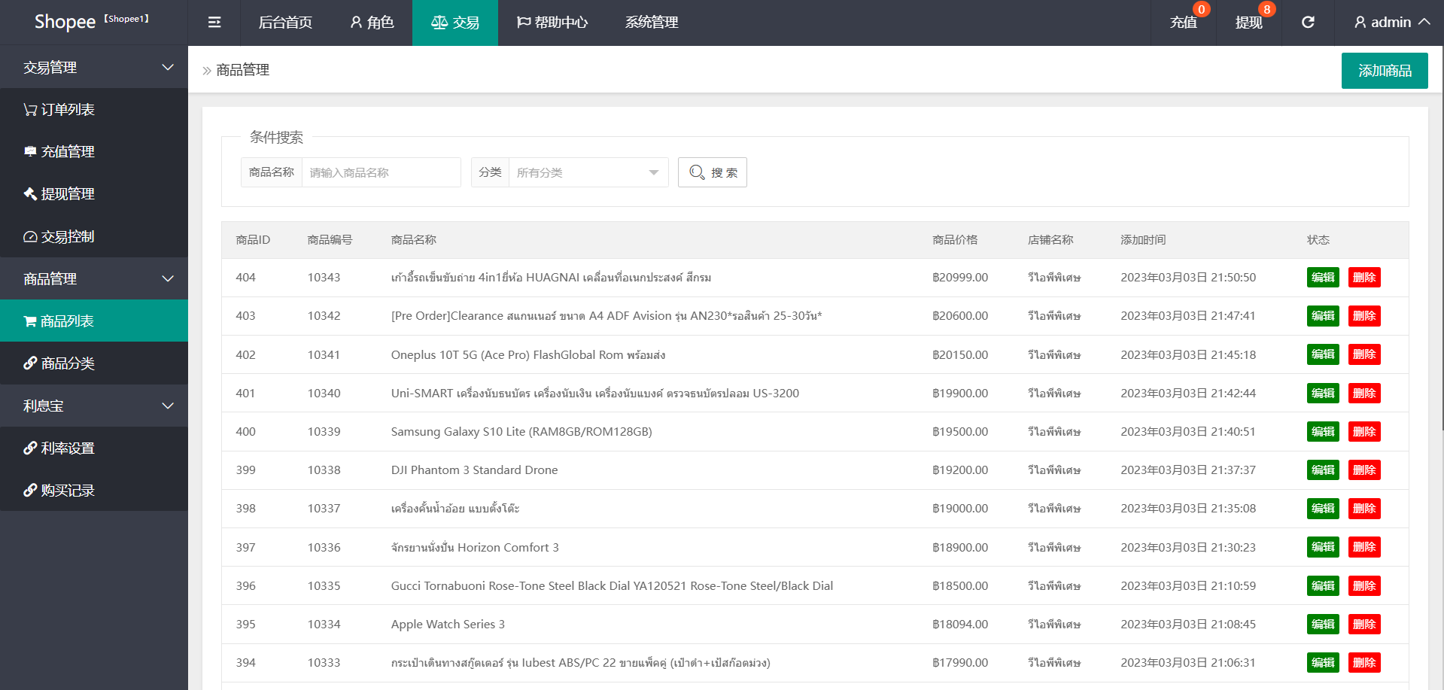
Task: Select 商品列表 in the sidebar
Action: pyautogui.click(x=94, y=321)
